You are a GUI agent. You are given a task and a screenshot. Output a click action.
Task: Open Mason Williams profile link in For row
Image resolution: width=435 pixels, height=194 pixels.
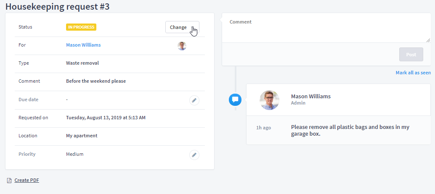coord(83,45)
